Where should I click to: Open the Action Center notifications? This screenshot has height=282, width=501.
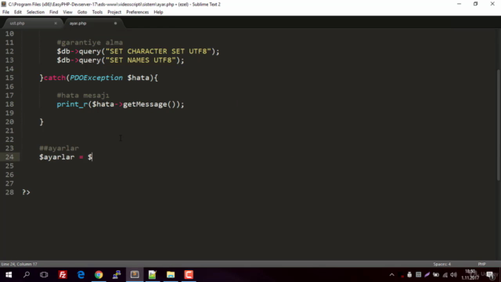(491, 275)
